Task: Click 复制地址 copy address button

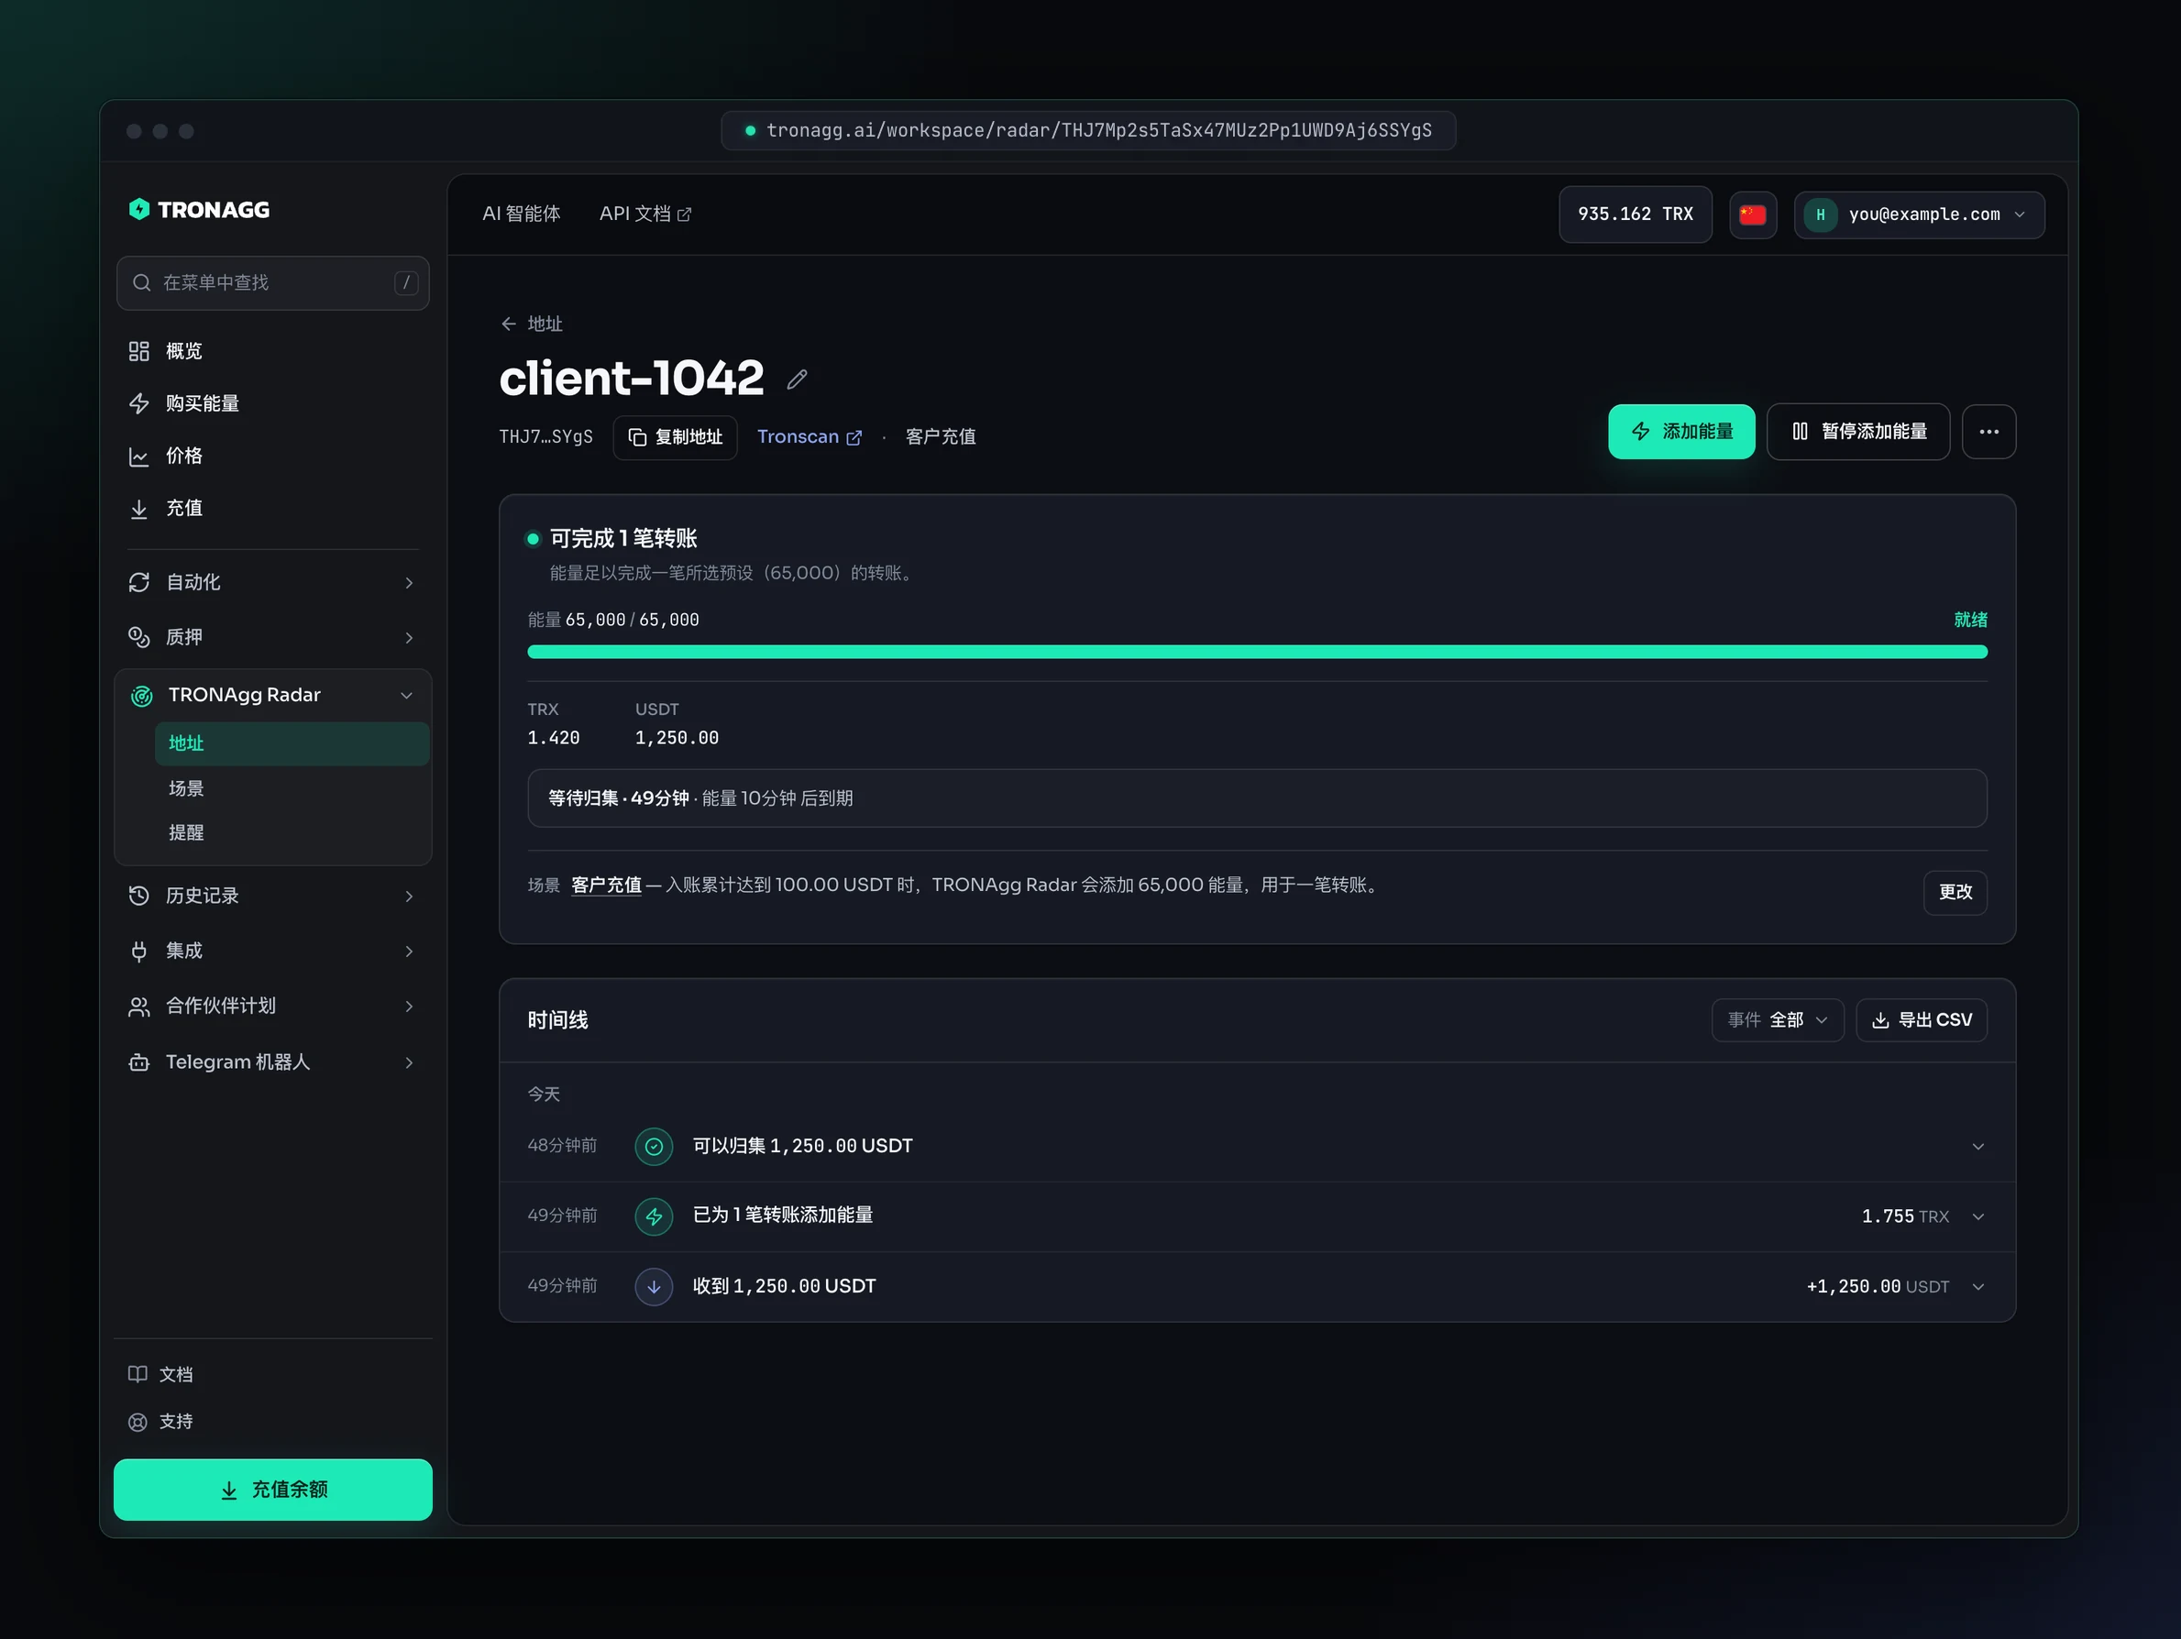Action: pos(675,437)
